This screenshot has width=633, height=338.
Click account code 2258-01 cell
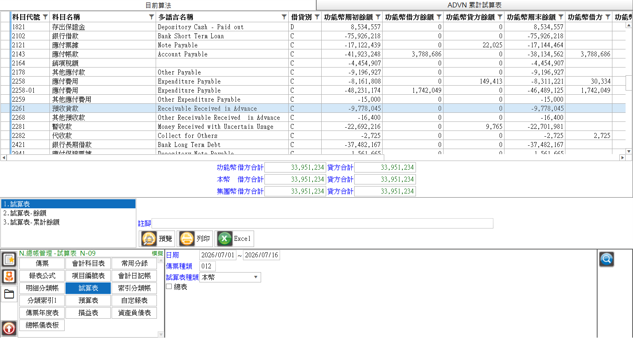30,90
